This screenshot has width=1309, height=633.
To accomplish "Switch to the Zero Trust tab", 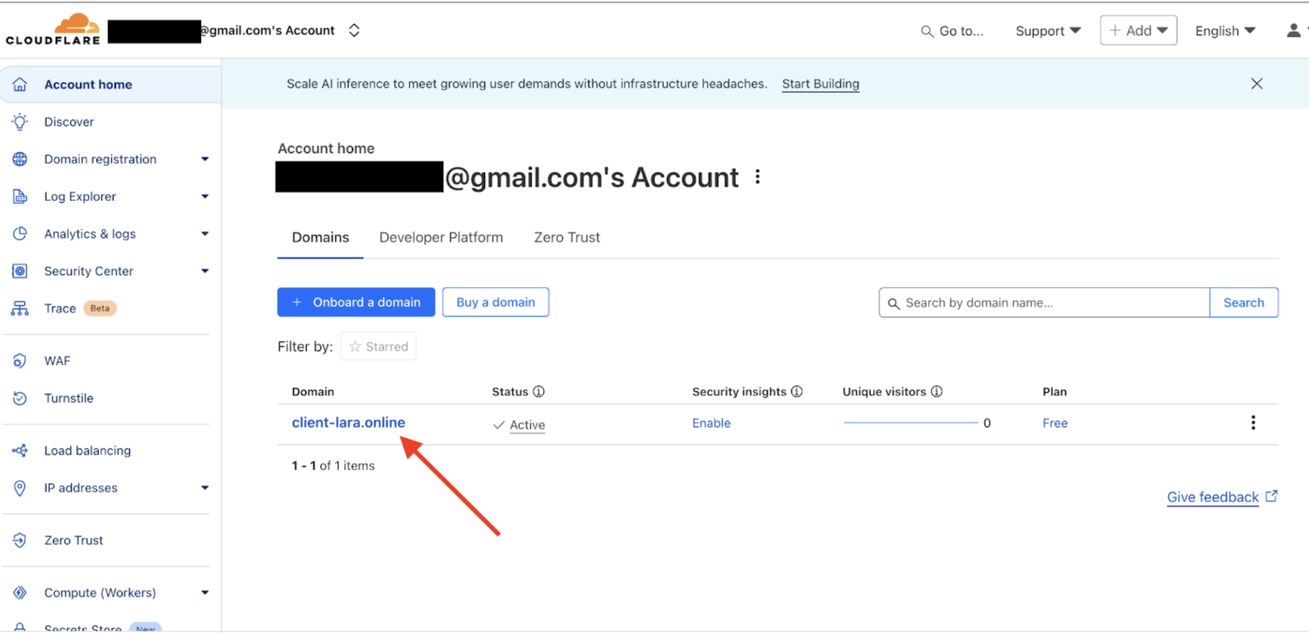I will [567, 237].
